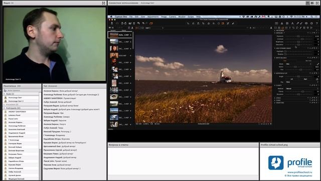The height and width of the screenshot is (181, 321).
Task: Collapse the White Balance panel
Action: (x=275, y=58)
